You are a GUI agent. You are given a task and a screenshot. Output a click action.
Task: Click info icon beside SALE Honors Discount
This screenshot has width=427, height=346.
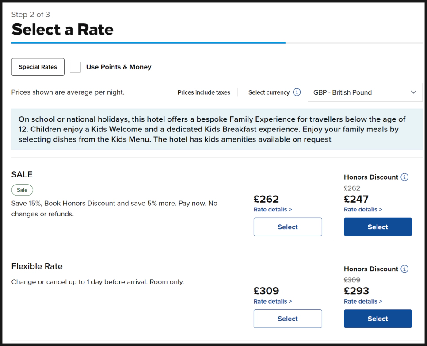(x=404, y=177)
